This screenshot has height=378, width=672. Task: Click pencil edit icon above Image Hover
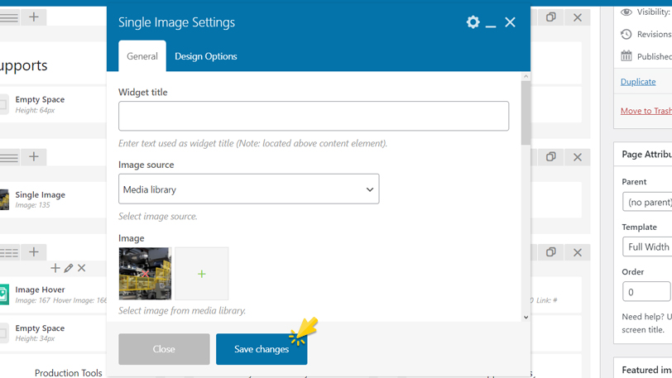coord(69,268)
